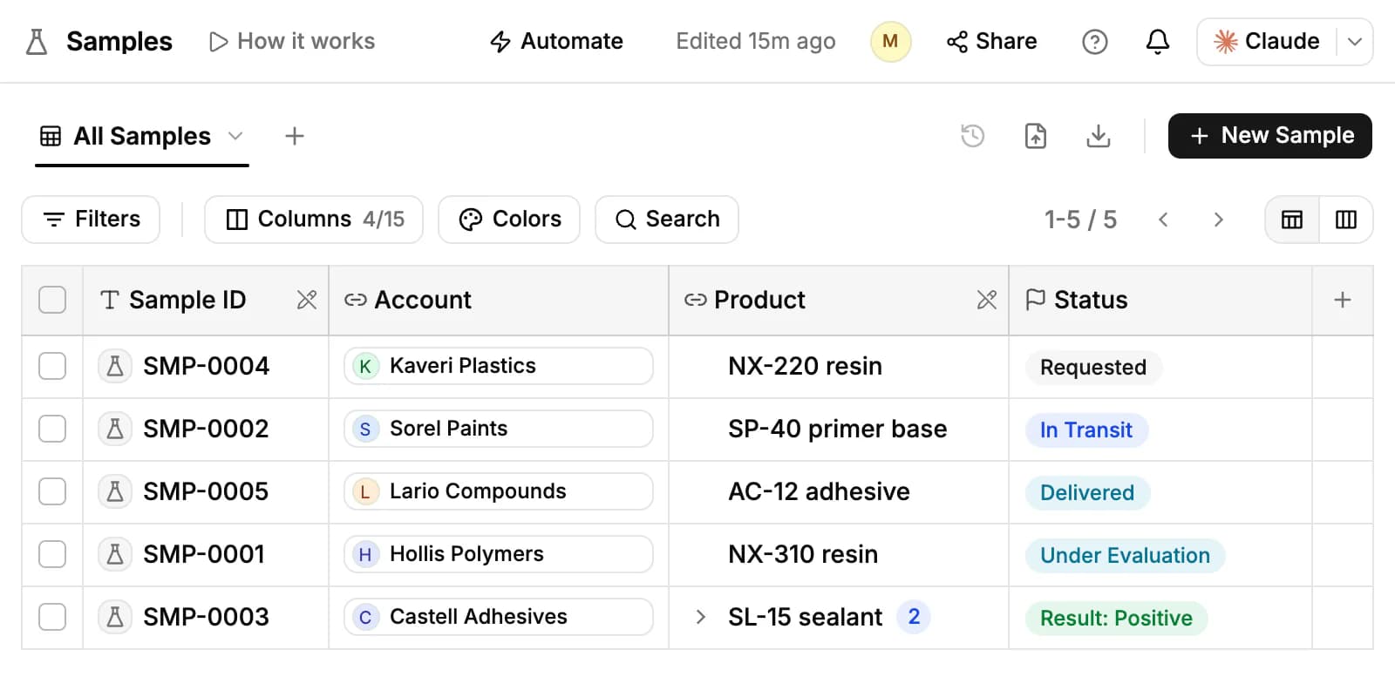
Task: Open the Claude dropdown arrow
Action: [1355, 41]
